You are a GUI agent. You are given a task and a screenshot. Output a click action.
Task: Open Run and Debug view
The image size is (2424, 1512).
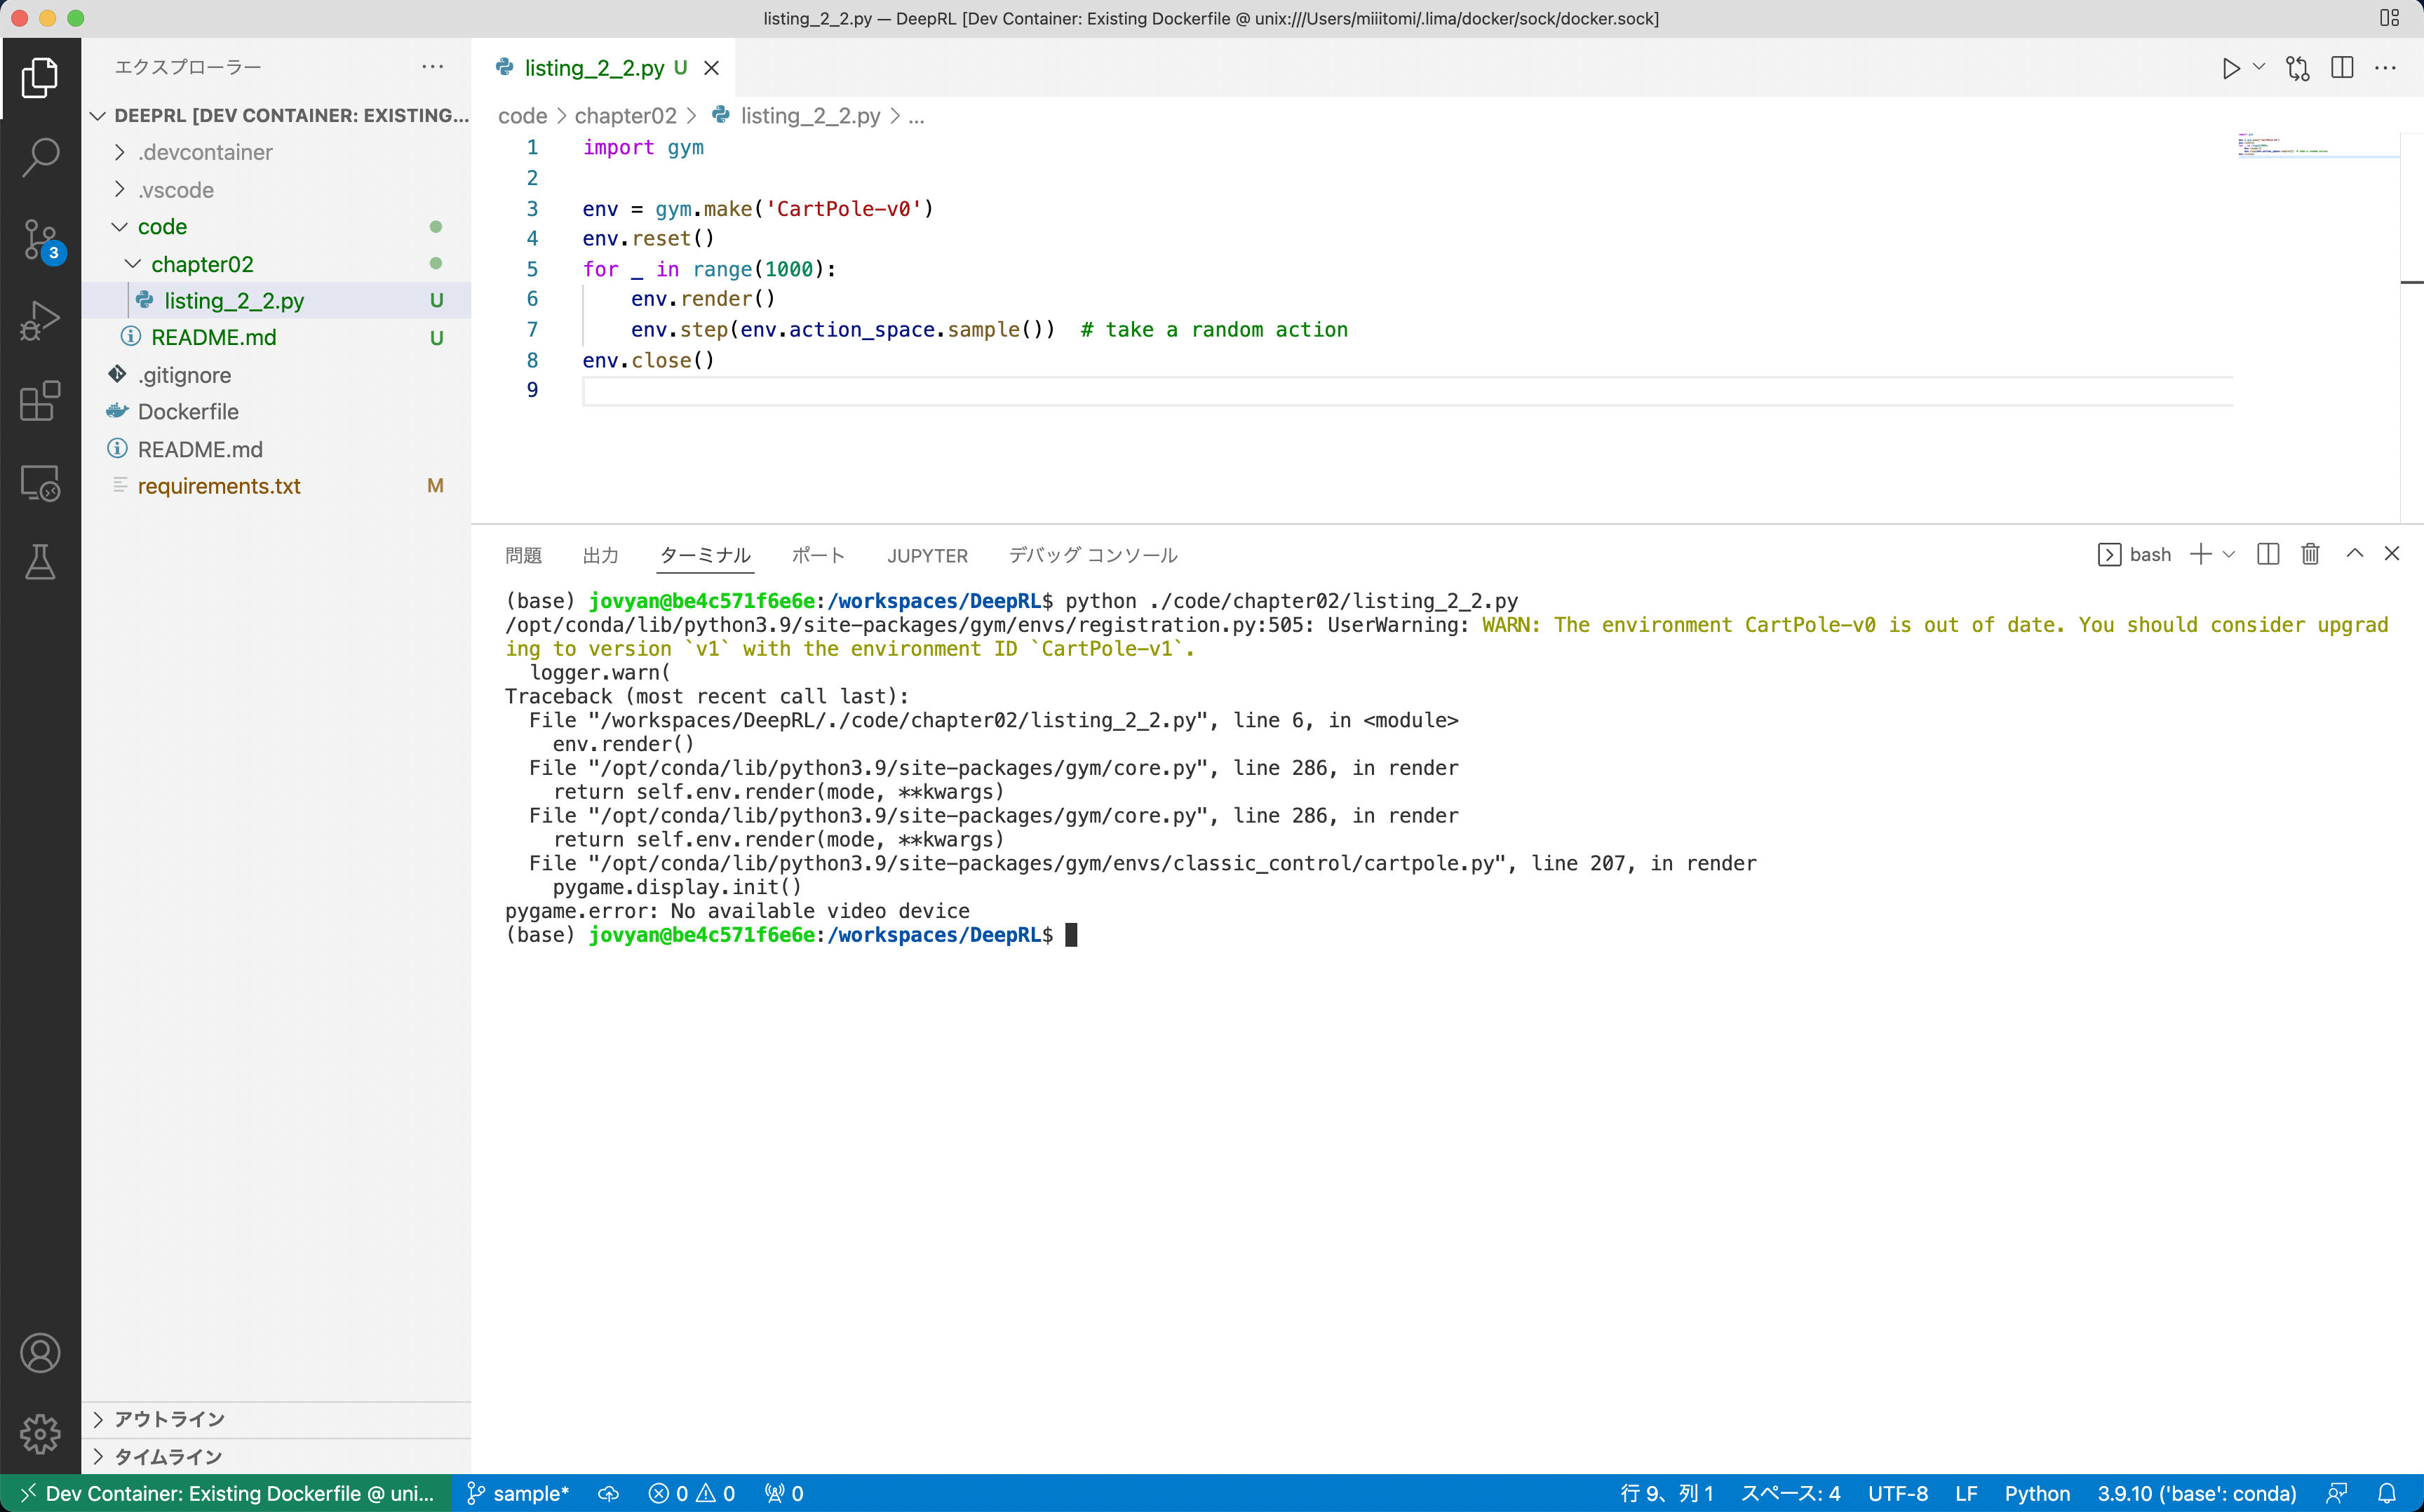(40, 321)
